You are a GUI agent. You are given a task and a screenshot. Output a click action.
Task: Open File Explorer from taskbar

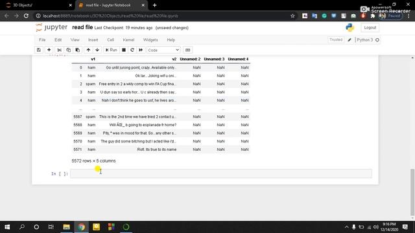pos(66,227)
